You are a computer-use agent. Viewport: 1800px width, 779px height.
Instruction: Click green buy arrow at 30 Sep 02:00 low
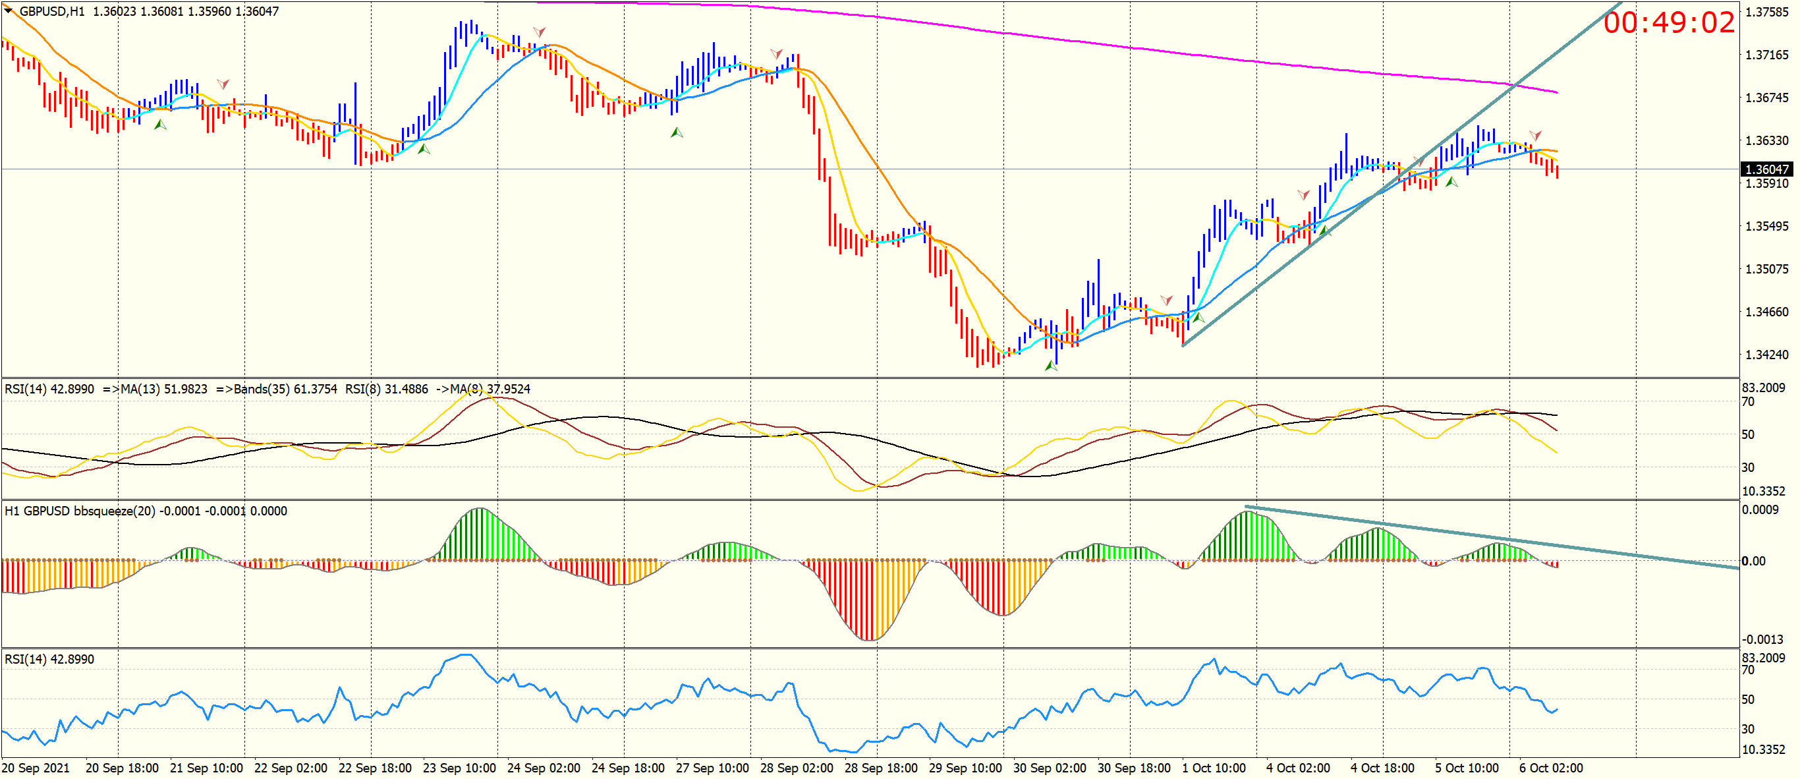(x=1051, y=365)
